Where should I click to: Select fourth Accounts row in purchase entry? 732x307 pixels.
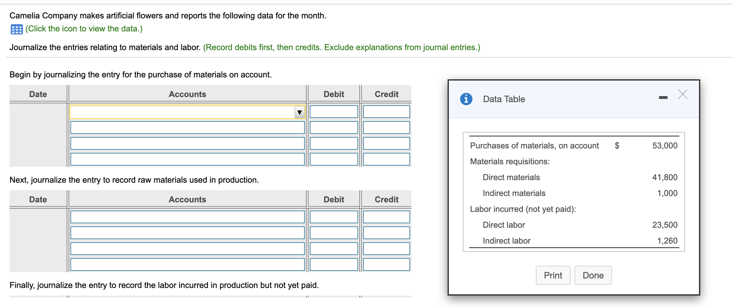[187, 159]
